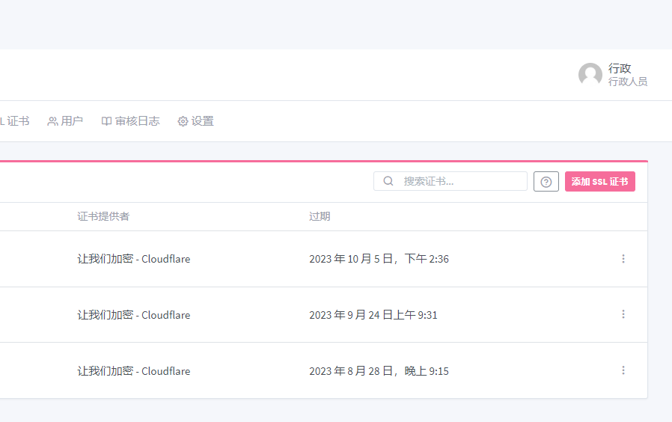Image resolution: width=672 pixels, height=422 pixels.
Task: Open actions menu for October 5 certificate
Action: 623,259
